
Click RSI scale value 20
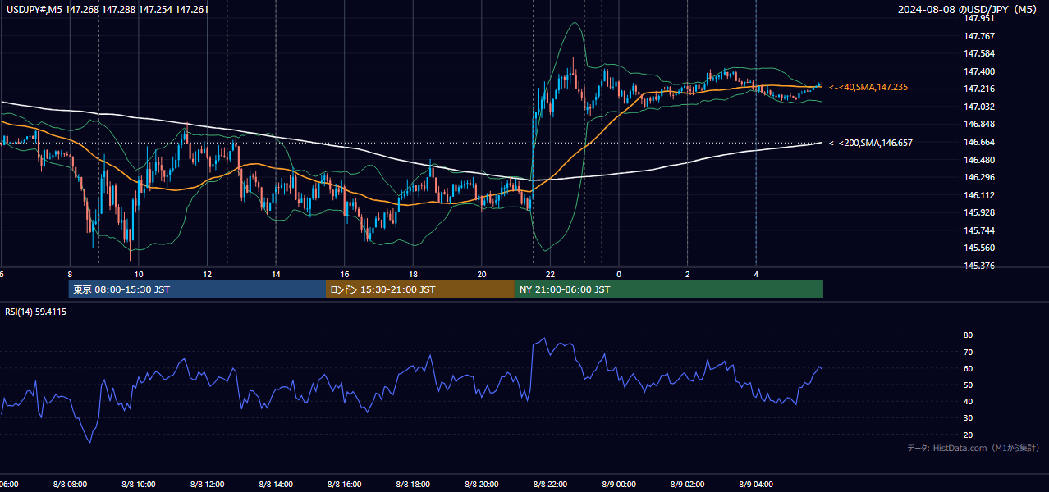[969, 435]
